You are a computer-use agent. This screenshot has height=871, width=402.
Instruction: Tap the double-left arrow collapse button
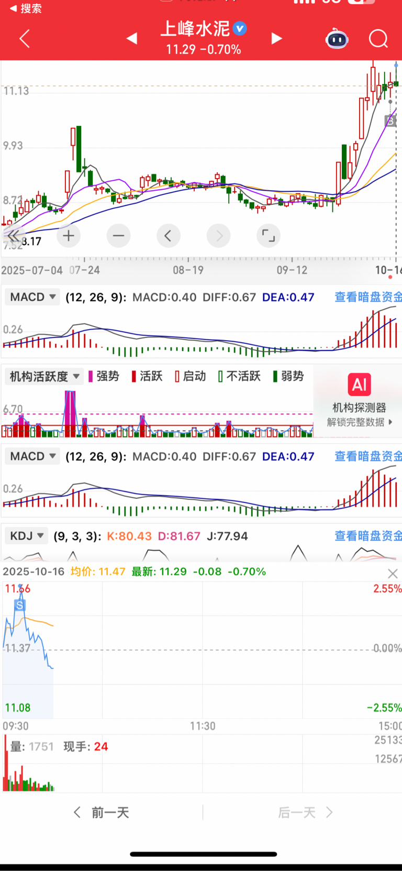[13, 235]
